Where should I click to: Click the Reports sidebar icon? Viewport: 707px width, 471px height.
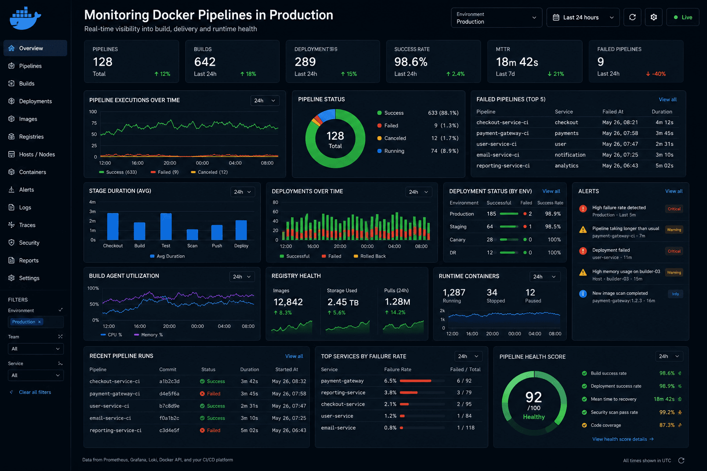click(x=12, y=260)
